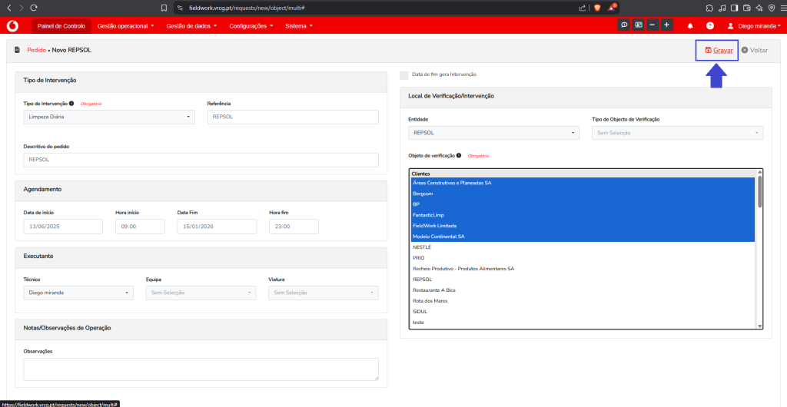Open the Brave Rewards triangle icon
This screenshot has height=407, width=787.
point(612,8)
